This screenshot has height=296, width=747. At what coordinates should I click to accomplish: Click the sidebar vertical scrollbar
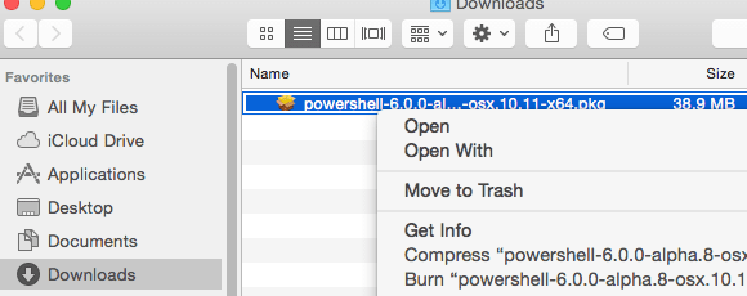[232, 180]
